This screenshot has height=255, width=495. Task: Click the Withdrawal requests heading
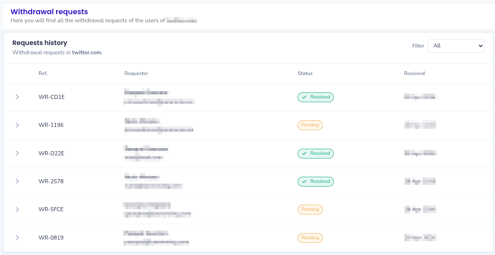tap(49, 11)
